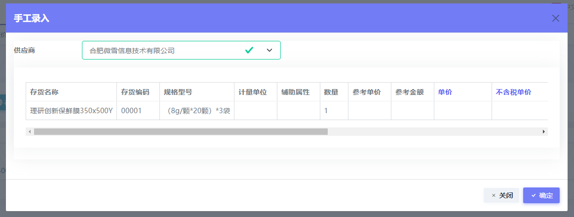Click the horizontal scrollbar thumb

(x=181, y=132)
